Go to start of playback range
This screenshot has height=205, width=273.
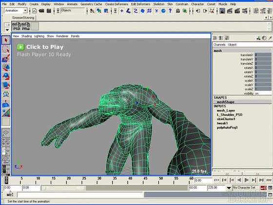pyautogui.click(x=216, y=180)
